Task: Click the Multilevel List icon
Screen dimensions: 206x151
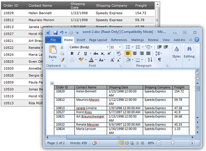Action: [x=148, y=47]
